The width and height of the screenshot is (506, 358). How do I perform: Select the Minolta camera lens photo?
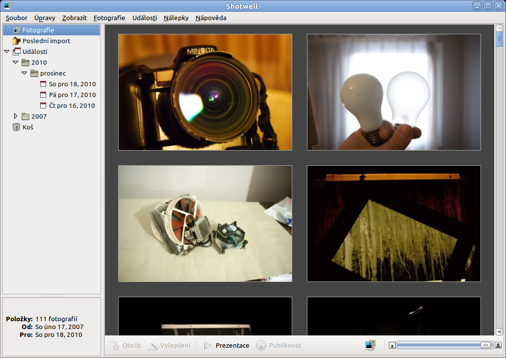pos(205,92)
